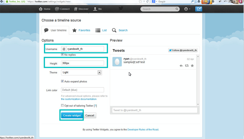Open ryan's profile name in preview tweet
Image resolution: width=244 pixels, height=139 pixels.
coord(126,59)
